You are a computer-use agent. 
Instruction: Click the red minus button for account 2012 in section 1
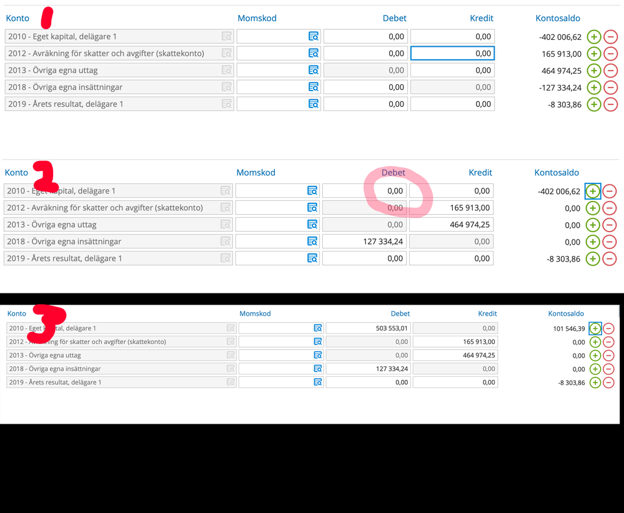point(610,54)
